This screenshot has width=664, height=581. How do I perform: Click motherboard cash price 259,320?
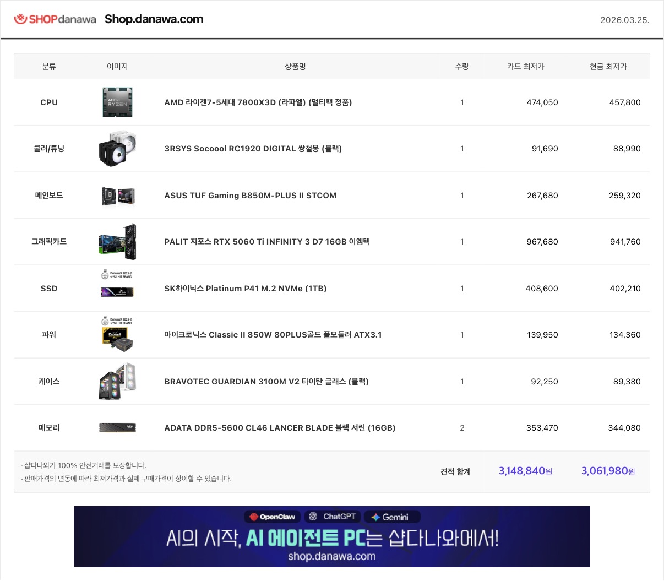tap(625, 196)
